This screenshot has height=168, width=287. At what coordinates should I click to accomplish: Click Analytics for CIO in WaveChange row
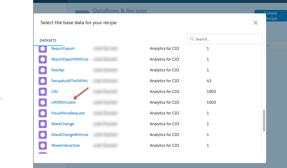pyautogui.click(x=164, y=124)
